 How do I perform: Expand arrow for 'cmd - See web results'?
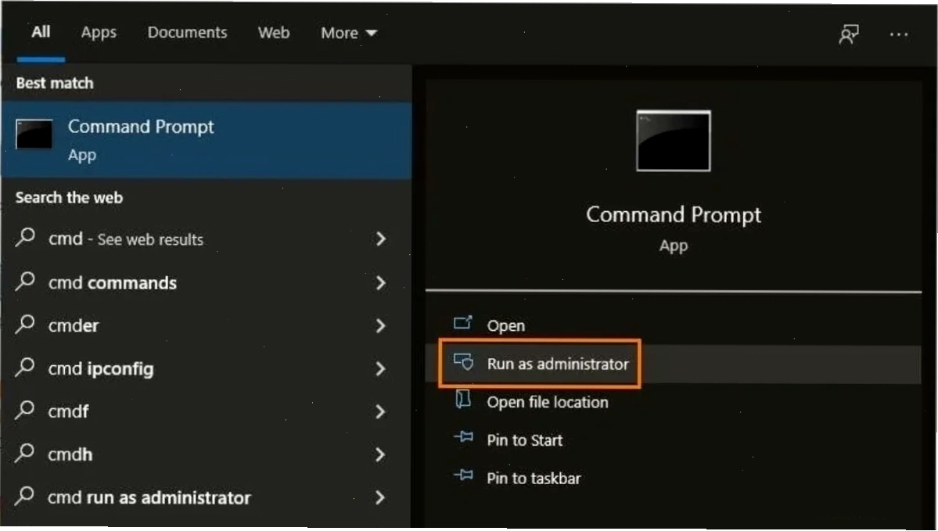tap(380, 239)
